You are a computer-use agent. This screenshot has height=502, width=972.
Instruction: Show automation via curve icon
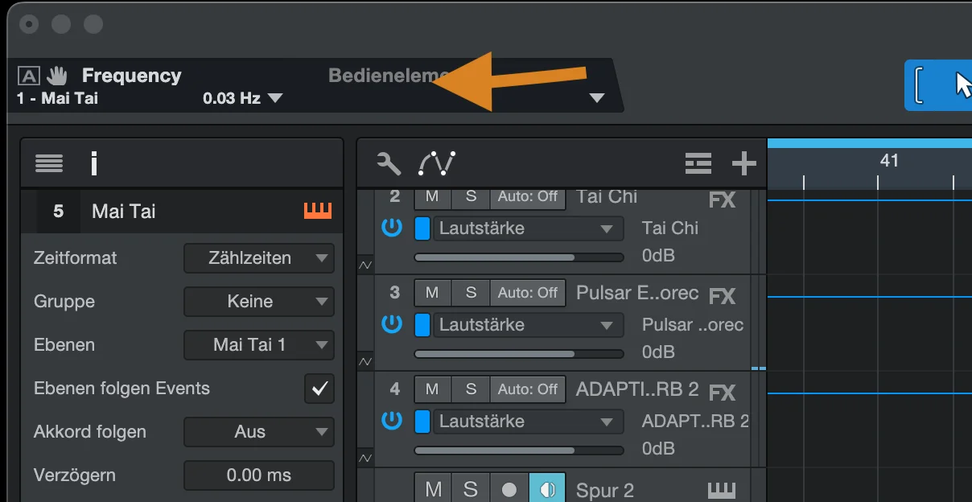click(437, 163)
